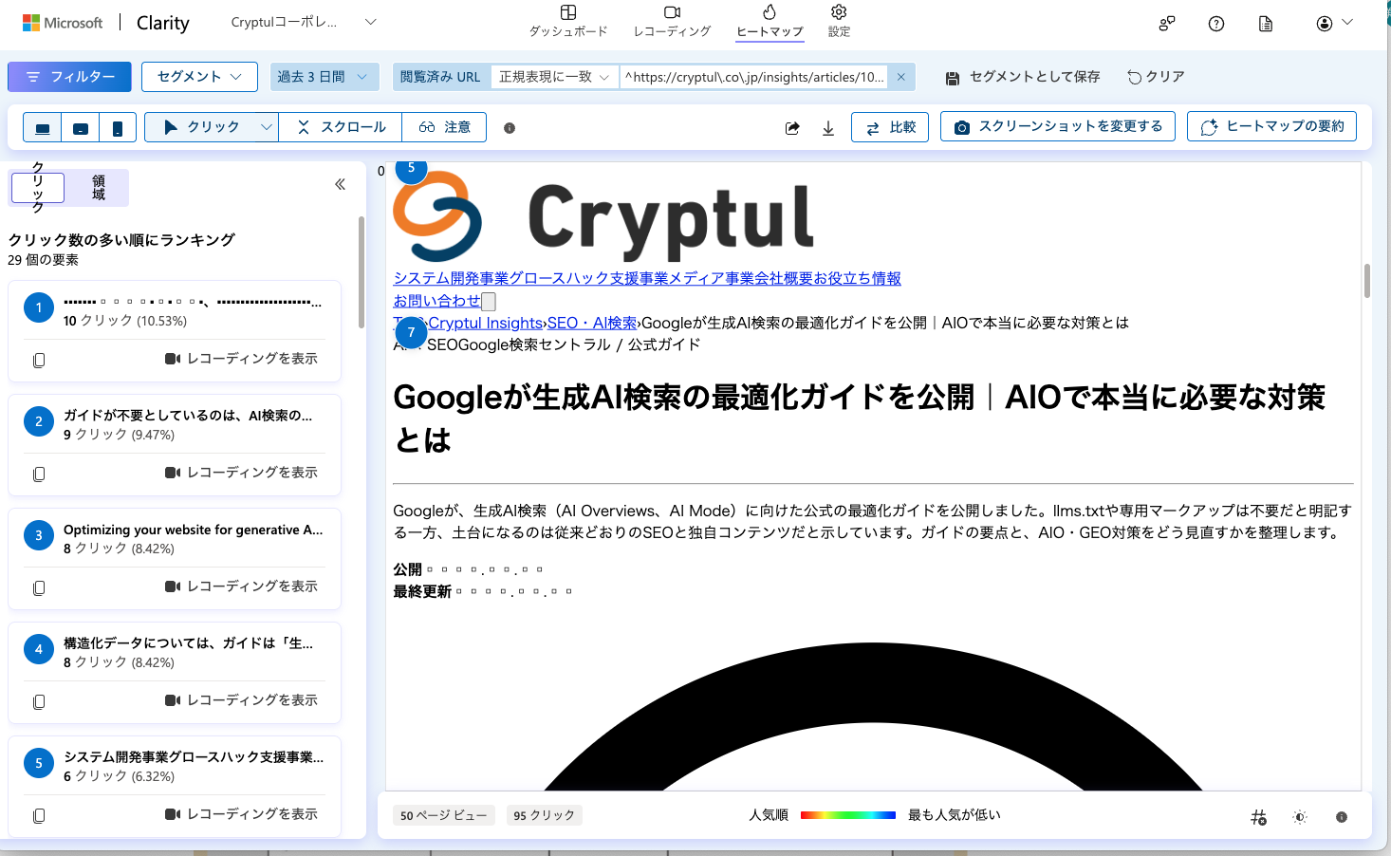Collapse the side panel with double chevron
This screenshot has width=1391, height=856.
340,185
